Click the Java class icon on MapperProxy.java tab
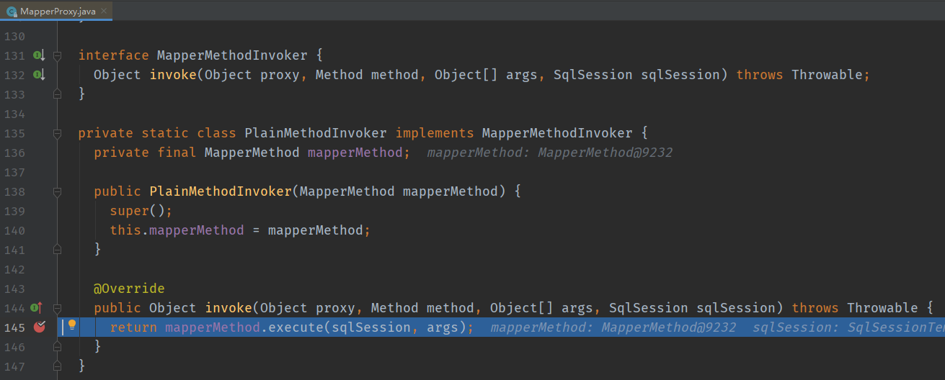This screenshot has height=380, width=945. [x=12, y=12]
